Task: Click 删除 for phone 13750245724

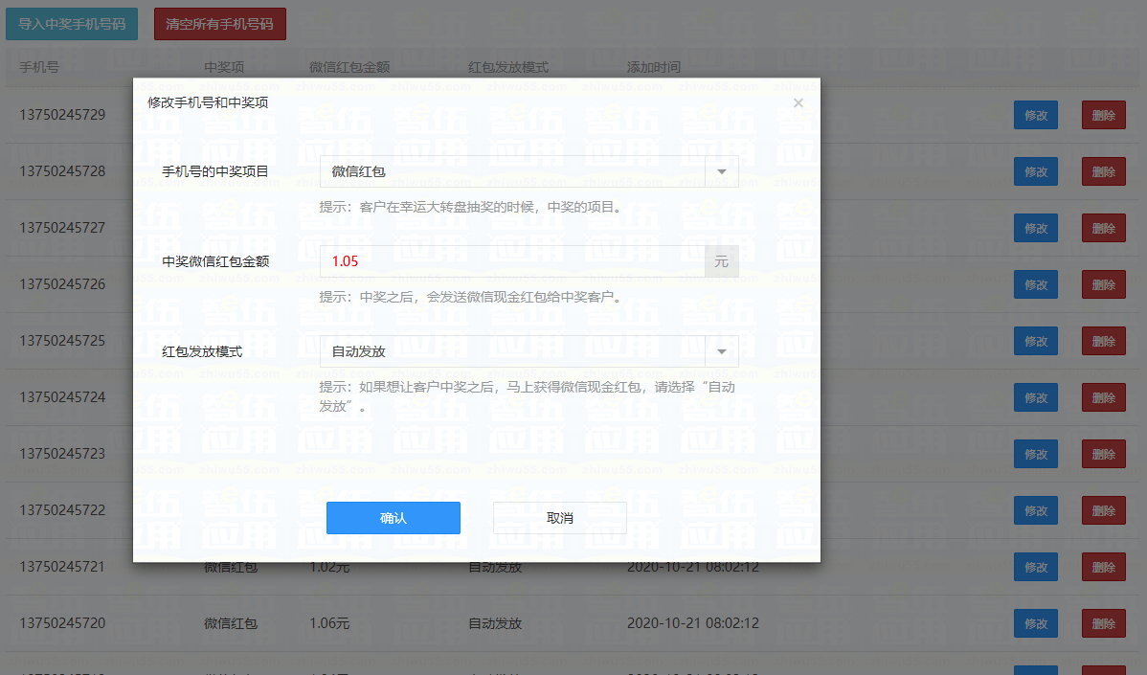Action: (1103, 398)
